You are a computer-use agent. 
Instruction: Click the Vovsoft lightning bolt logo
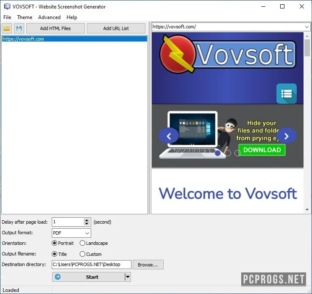coord(177,54)
